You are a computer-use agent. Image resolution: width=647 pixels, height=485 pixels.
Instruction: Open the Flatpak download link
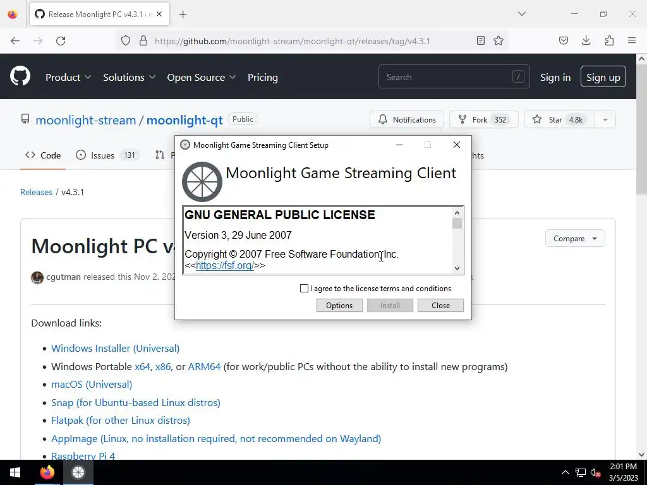[x=121, y=420]
